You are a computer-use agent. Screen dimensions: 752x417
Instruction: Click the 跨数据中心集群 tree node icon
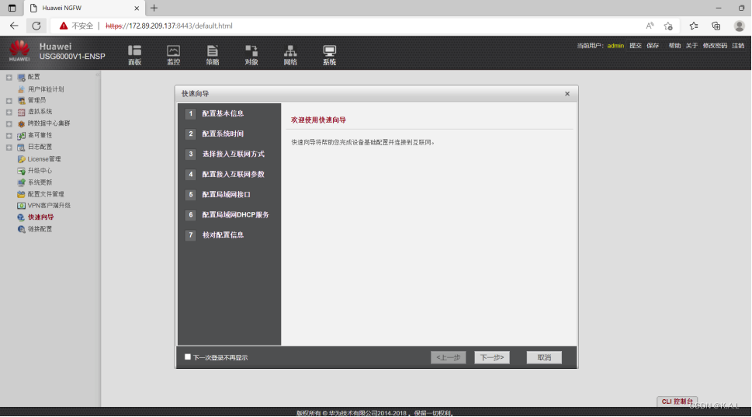21,123
